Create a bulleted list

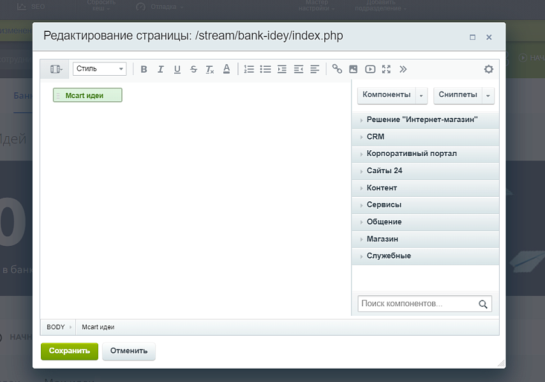[265, 69]
